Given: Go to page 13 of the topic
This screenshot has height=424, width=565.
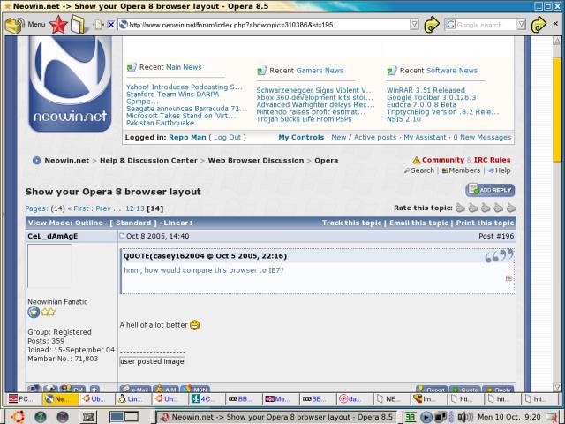Looking at the screenshot, I should [140, 208].
